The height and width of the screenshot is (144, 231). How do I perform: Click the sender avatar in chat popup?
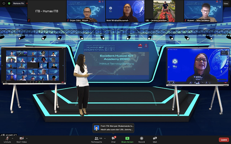point(97,128)
